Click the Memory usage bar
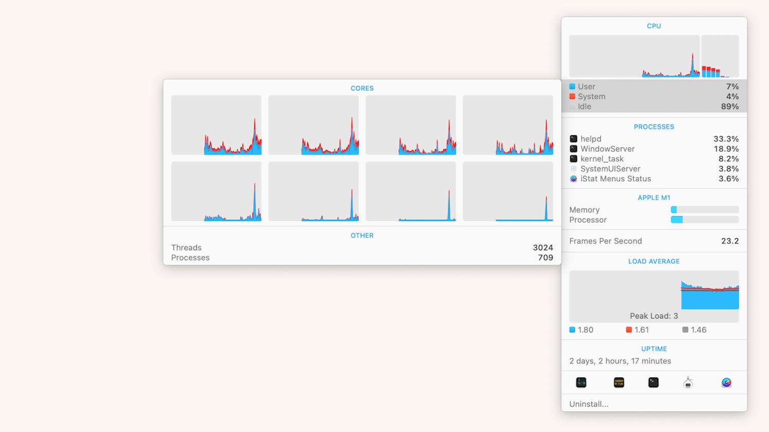 705,210
